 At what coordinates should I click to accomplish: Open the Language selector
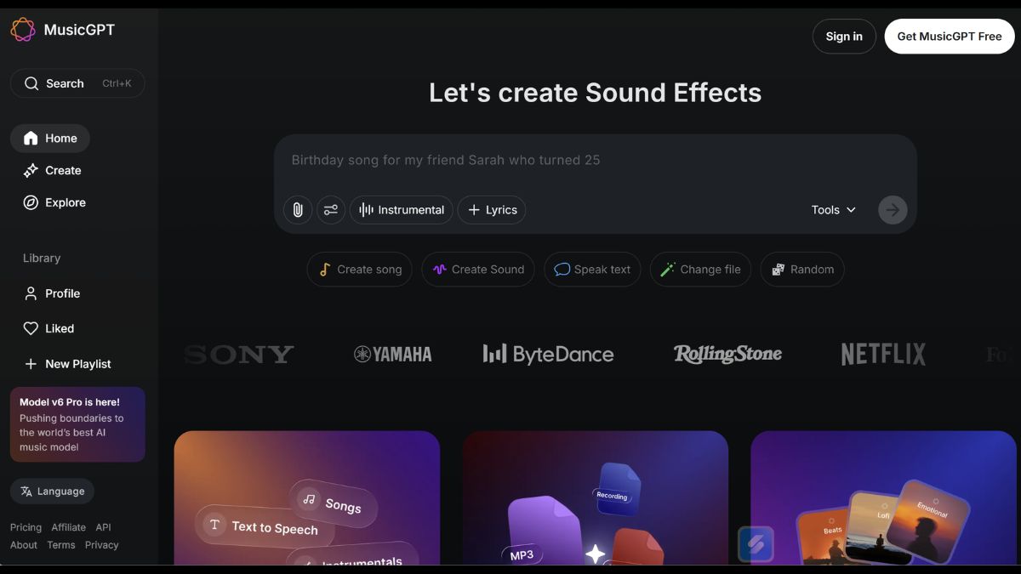[53, 491]
